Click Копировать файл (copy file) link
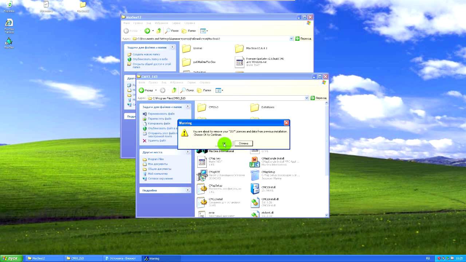 pyautogui.click(x=159, y=123)
